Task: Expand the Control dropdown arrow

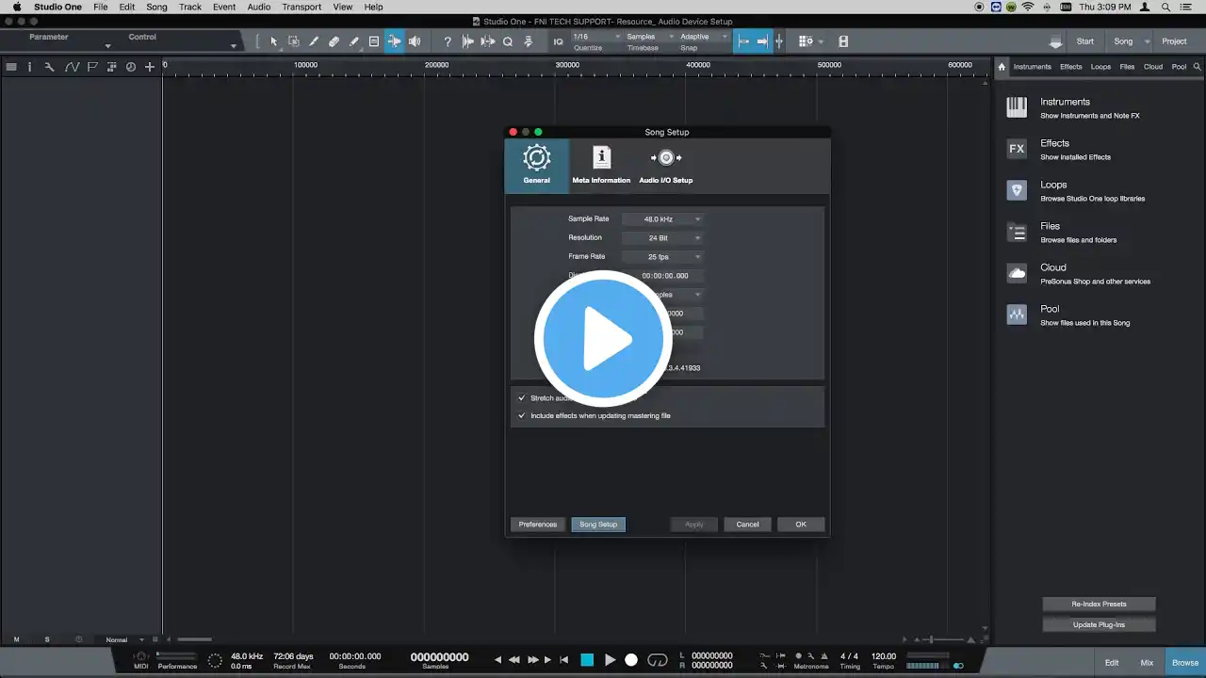Action: (233, 46)
